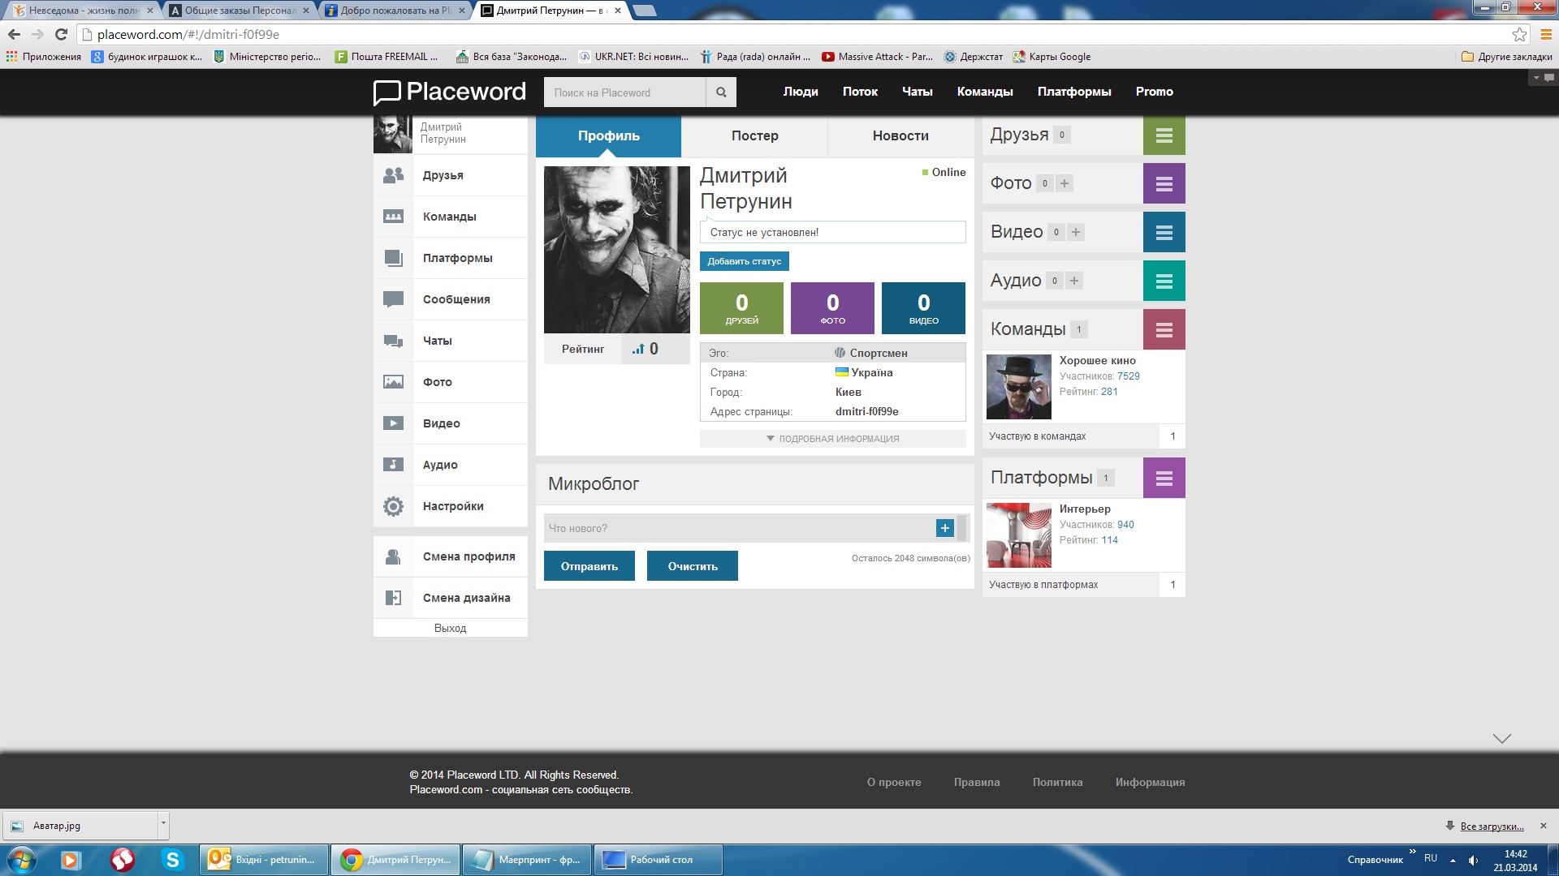Screen dimensions: 1559x876
Task: Click the Чаты sidebar chat icon
Action: 394,341
